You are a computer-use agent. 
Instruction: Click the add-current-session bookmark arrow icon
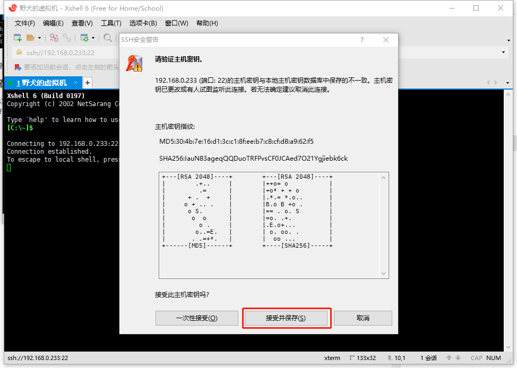(18, 67)
